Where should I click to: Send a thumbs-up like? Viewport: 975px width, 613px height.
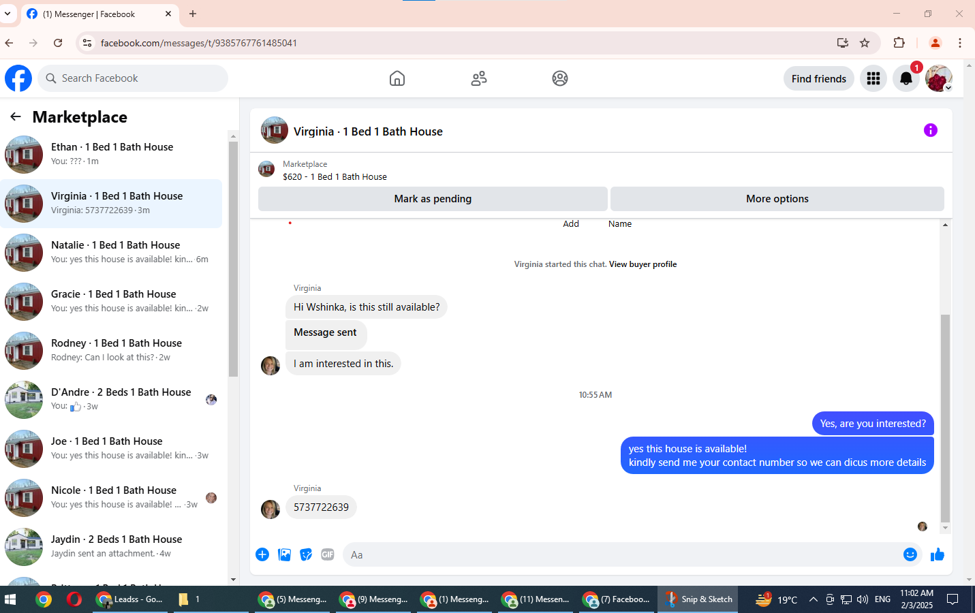tap(938, 554)
